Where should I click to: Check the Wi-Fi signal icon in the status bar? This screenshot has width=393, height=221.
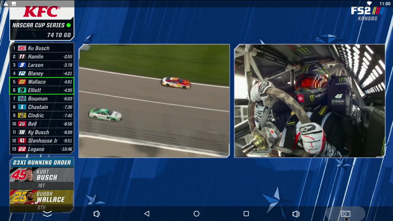[369, 4]
